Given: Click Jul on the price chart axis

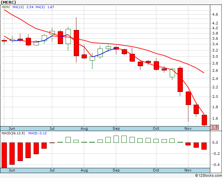Looking at the screenshot, I should pyautogui.click(x=52, y=128).
